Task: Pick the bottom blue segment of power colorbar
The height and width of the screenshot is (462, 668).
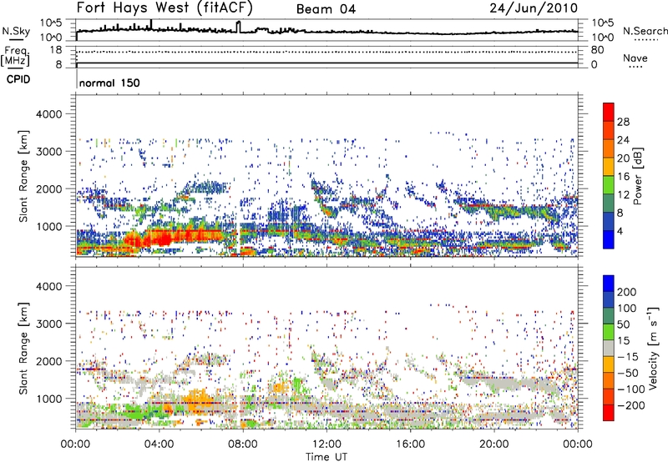Action: click(609, 239)
